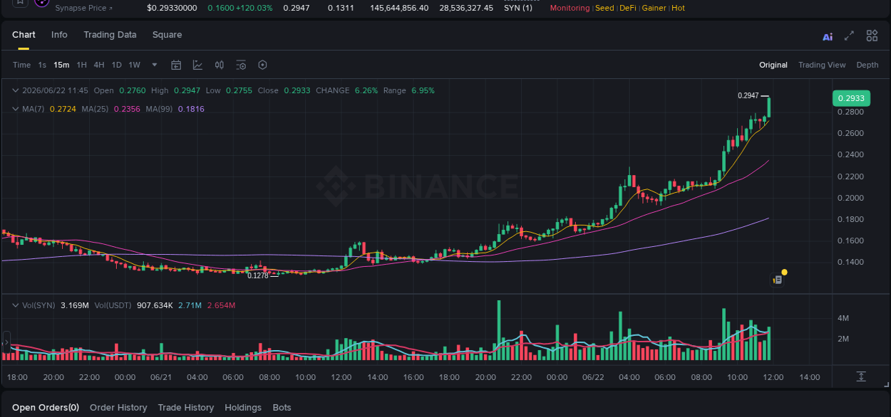Click the Gainer tag
Viewport: 891px width, 417px height.
pos(654,8)
